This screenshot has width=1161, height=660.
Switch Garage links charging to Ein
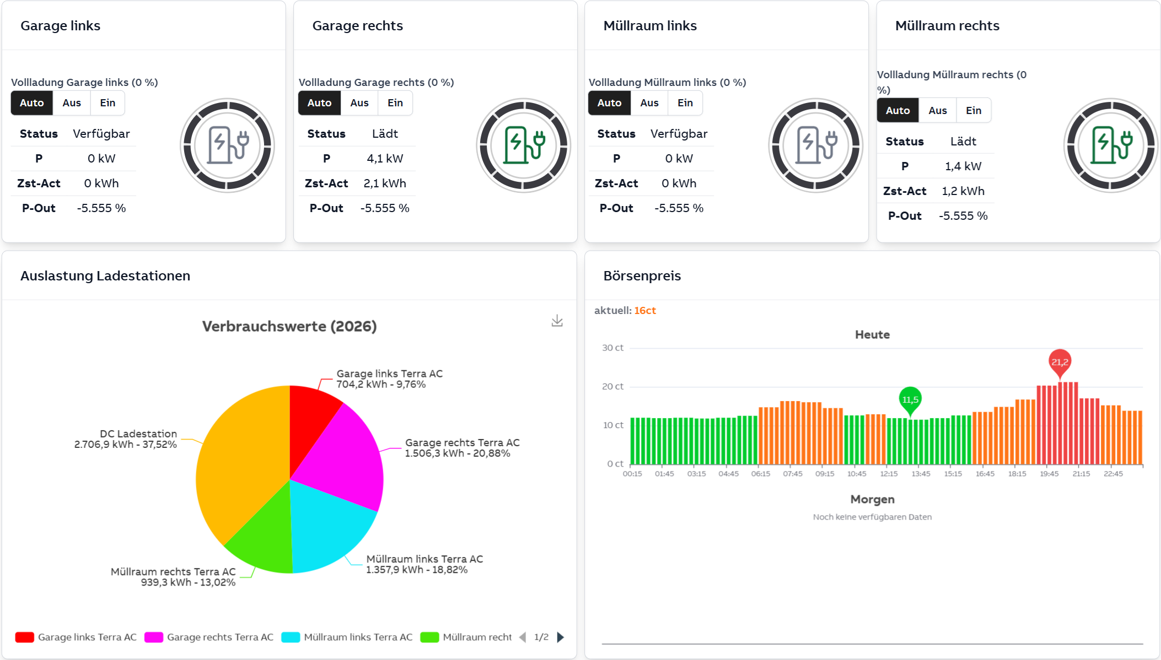coord(108,103)
